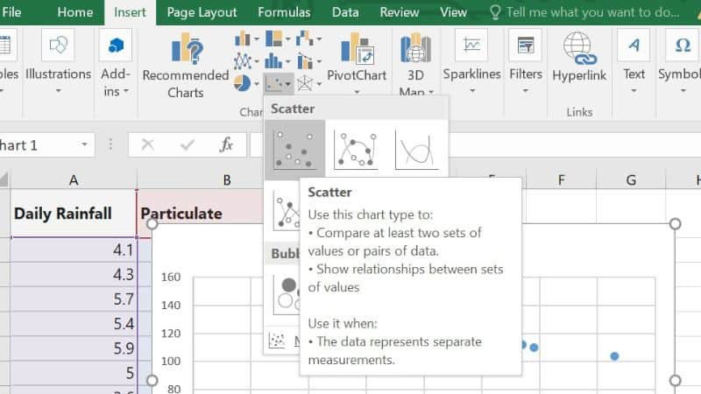Open the Page Layout tab
The width and height of the screenshot is (701, 394).
202,12
